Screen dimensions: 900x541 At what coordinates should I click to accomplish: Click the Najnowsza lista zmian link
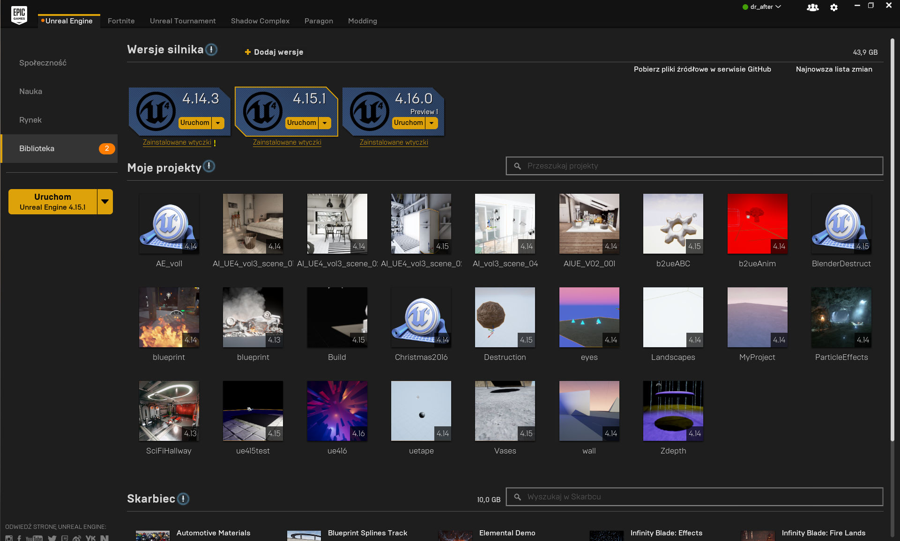tap(833, 69)
